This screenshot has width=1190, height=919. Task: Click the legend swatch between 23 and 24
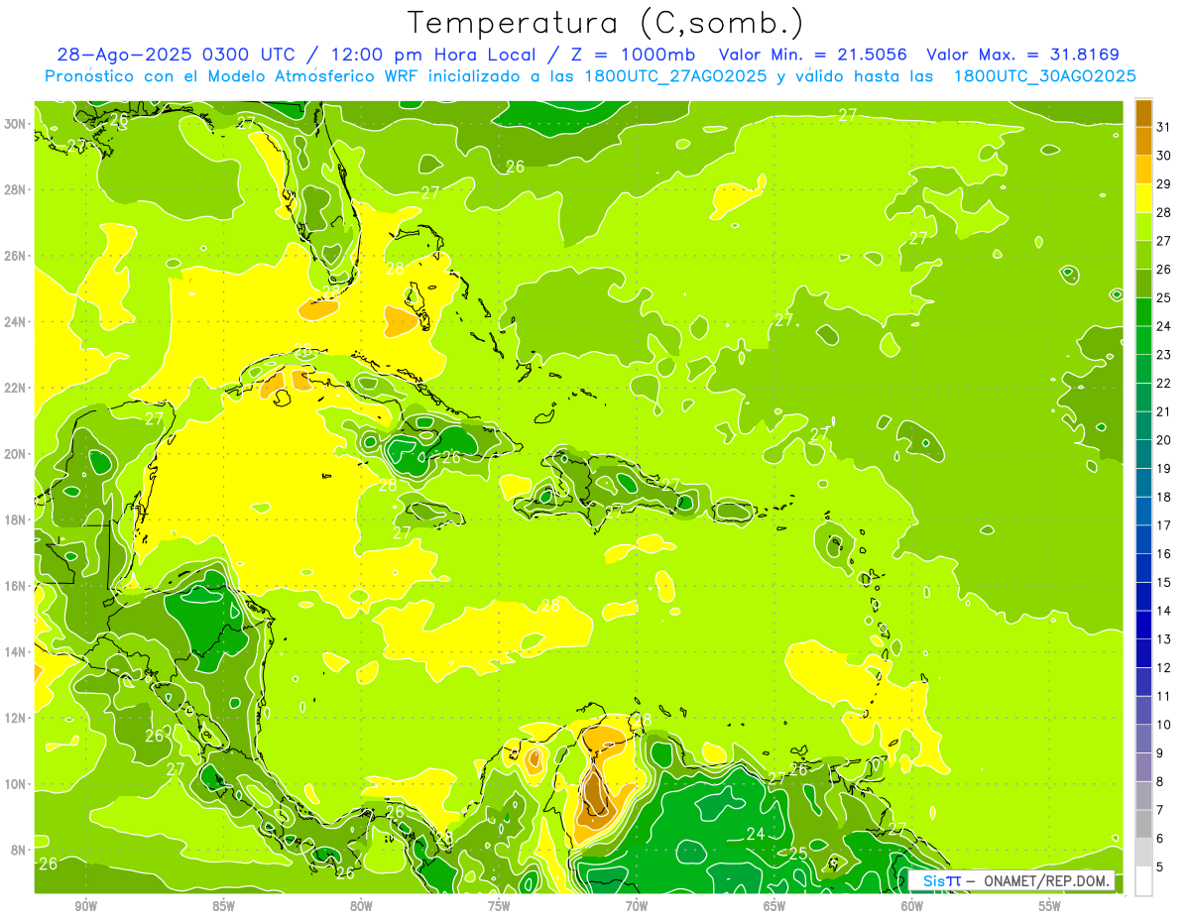coord(1143,340)
